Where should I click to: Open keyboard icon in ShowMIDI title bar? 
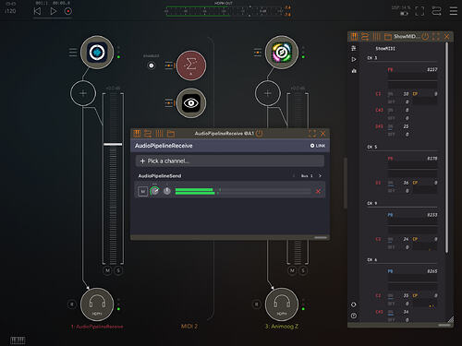(x=354, y=37)
